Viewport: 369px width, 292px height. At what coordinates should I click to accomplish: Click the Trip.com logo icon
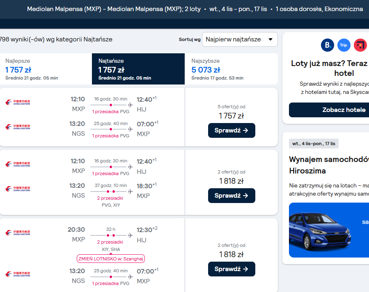pyautogui.click(x=344, y=45)
